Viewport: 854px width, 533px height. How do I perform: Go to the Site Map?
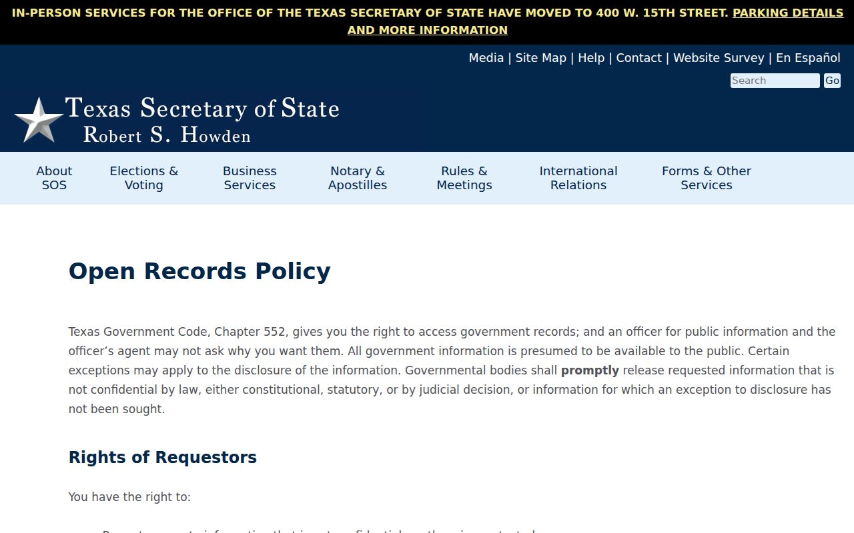(x=540, y=58)
